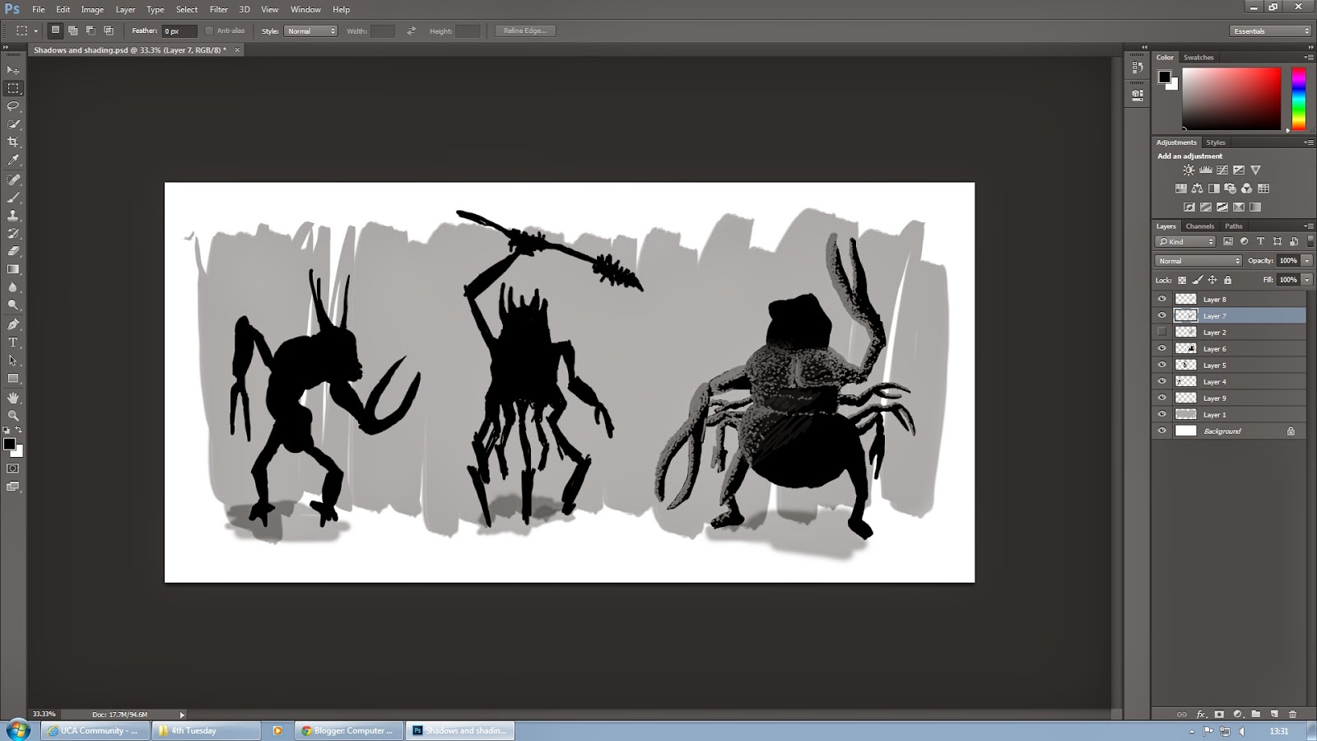Select the Eraser tool

pyautogui.click(x=13, y=251)
